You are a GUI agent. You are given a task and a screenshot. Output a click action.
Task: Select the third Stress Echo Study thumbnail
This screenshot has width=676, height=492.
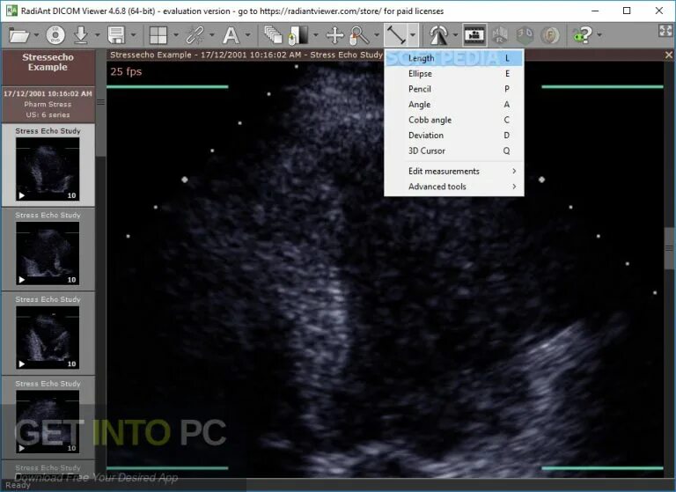click(x=48, y=334)
